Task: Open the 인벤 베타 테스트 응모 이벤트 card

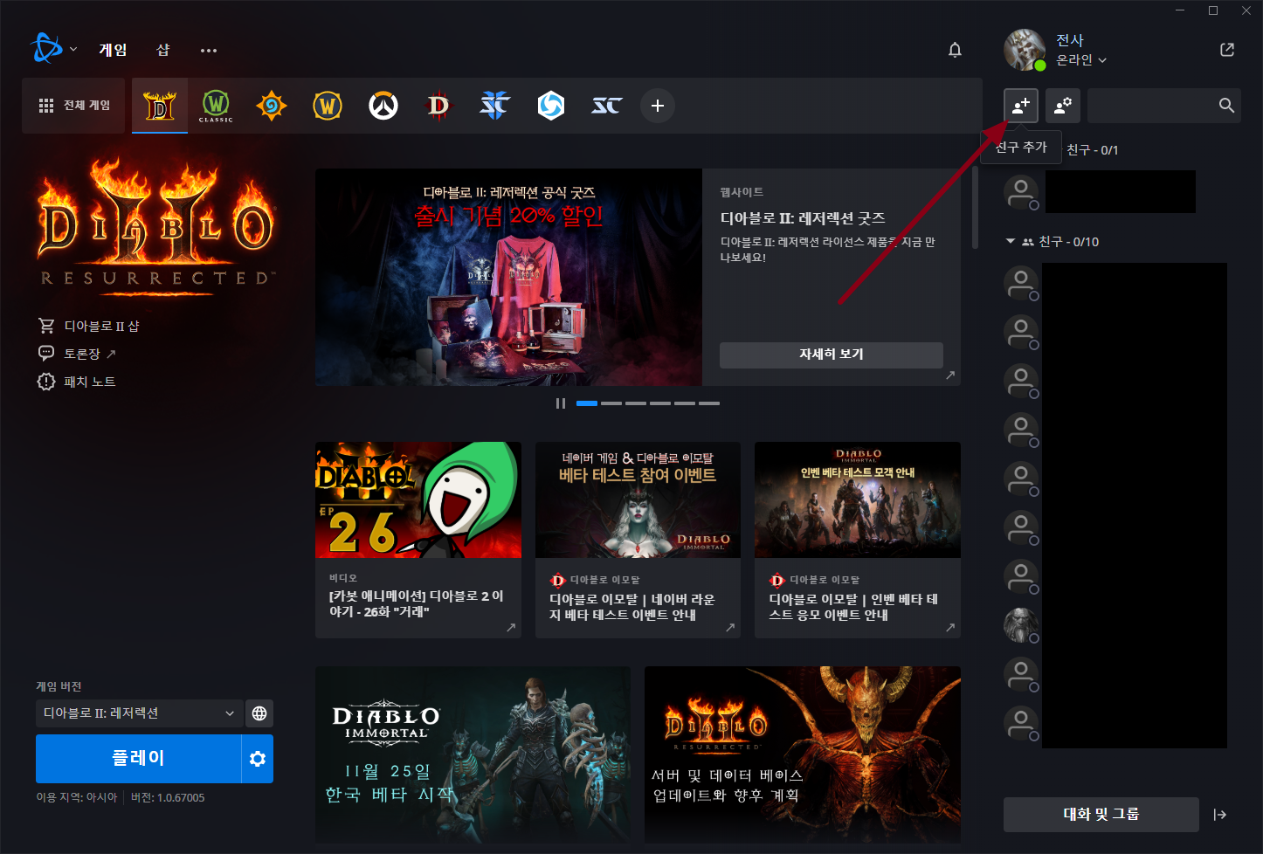Action: pos(858,540)
